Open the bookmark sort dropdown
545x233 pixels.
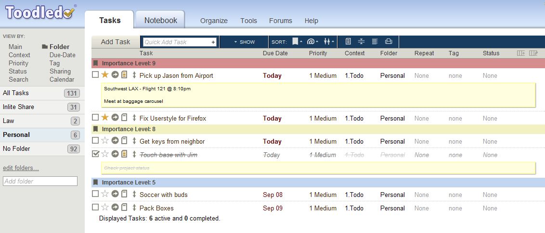coord(297,42)
